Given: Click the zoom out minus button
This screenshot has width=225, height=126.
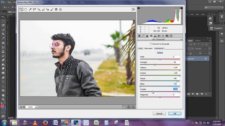Looking at the screenshot, I should pos(21,107).
